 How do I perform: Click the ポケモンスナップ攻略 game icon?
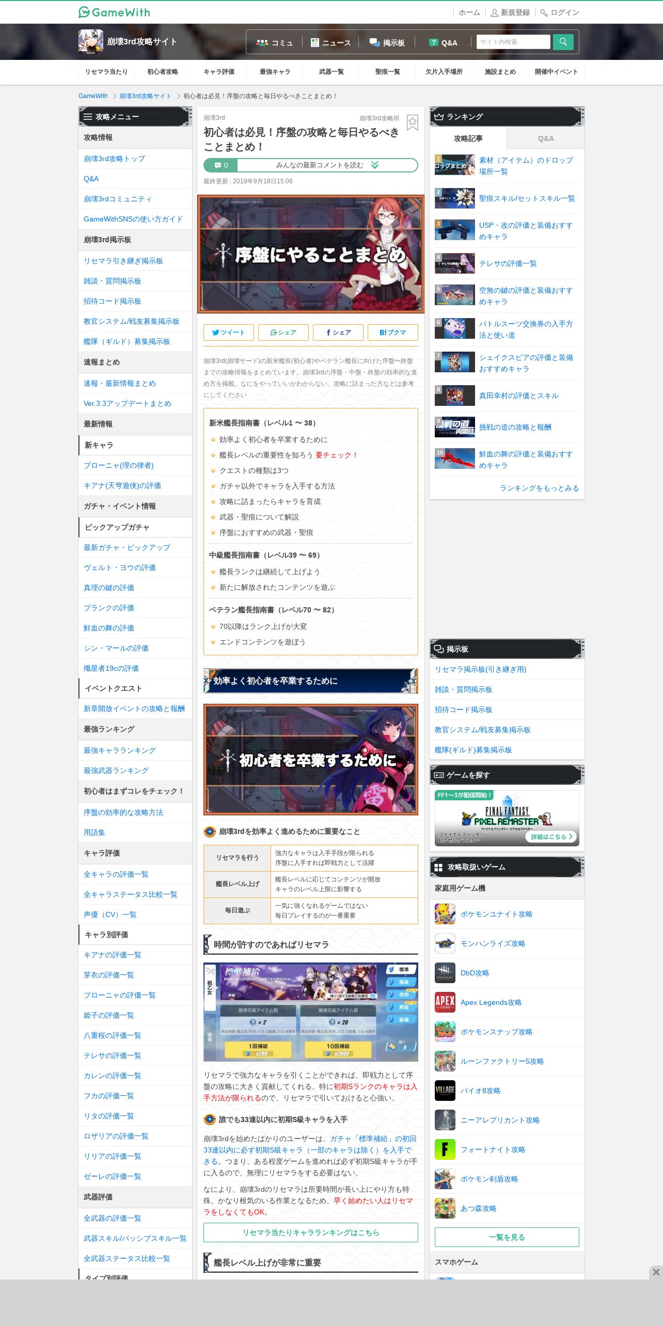pos(445,1032)
